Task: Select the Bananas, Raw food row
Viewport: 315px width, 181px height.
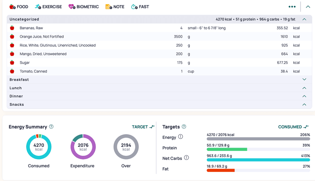Action: 31,28
